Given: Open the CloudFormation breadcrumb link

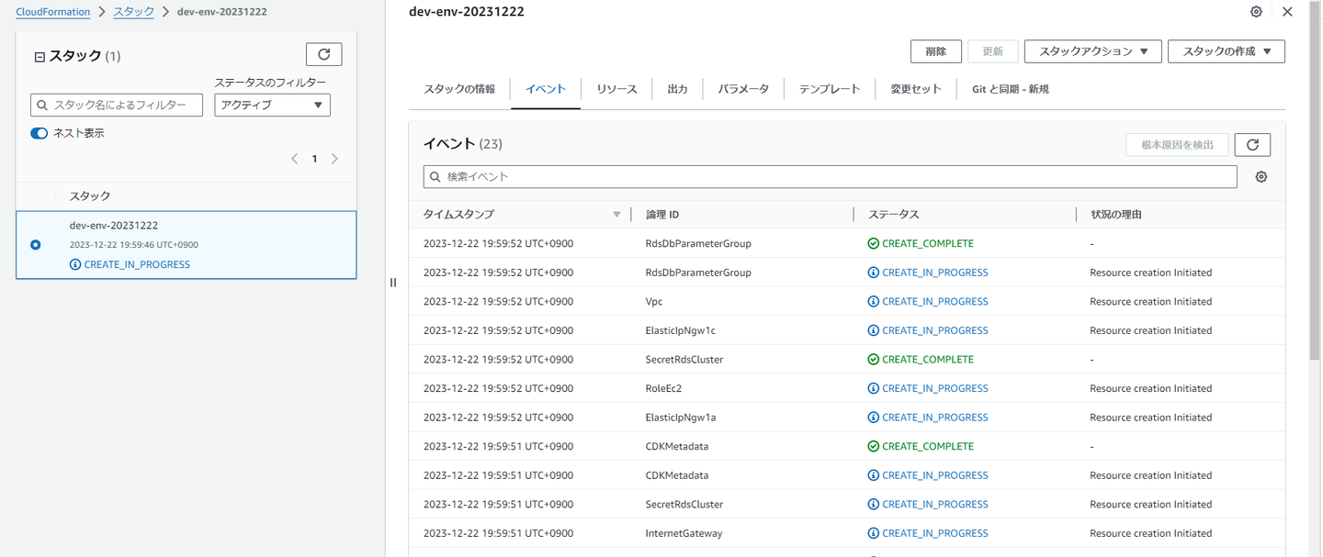Looking at the screenshot, I should 53,12.
